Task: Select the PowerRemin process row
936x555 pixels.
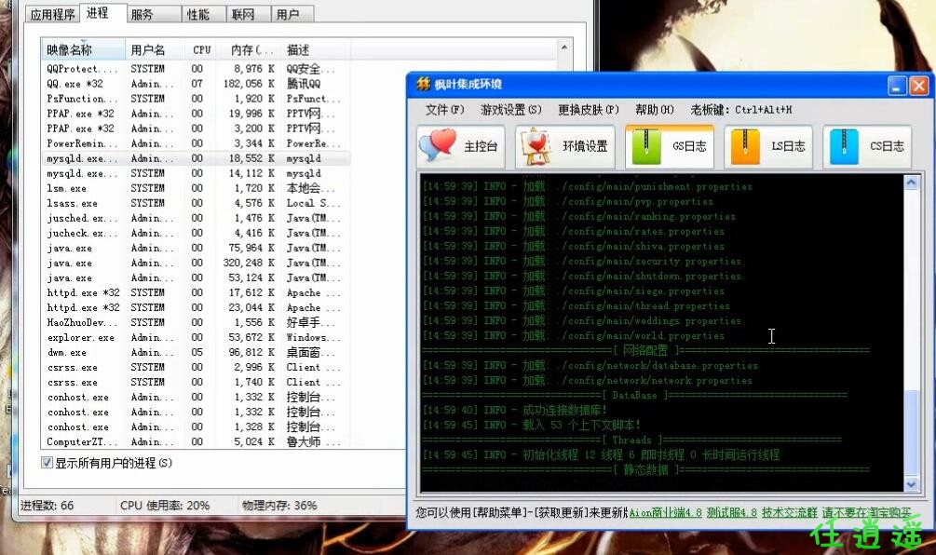Action: (196, 143)
